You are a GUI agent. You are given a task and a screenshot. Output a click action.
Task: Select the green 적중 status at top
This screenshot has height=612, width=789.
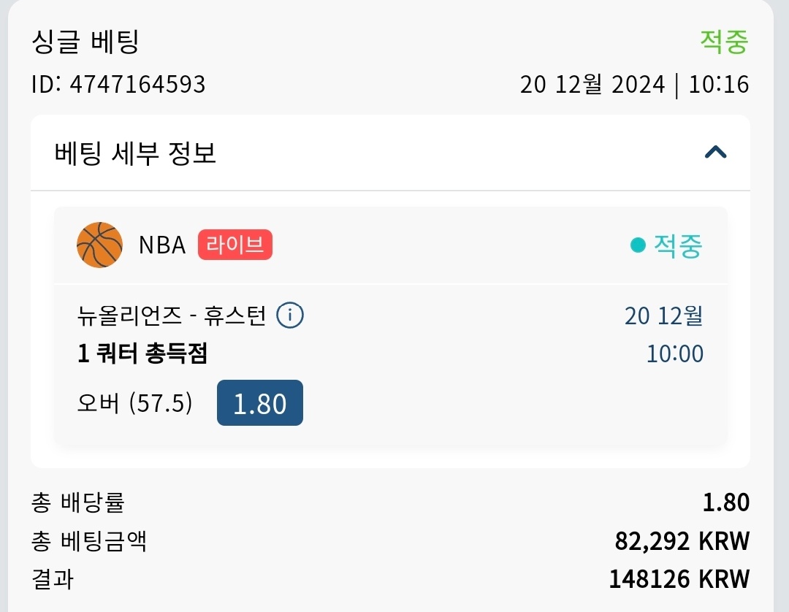[x=724, y=42]
